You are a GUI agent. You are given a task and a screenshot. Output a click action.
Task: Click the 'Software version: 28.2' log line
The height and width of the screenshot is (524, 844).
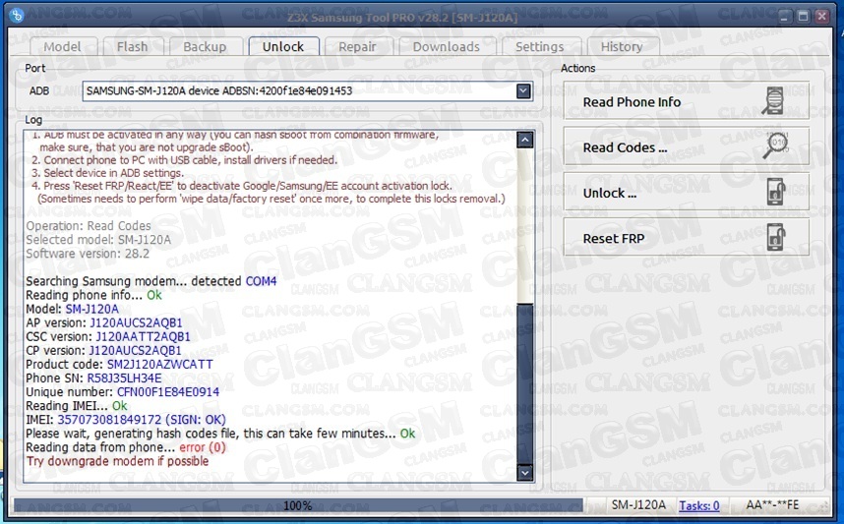[88, 254]
